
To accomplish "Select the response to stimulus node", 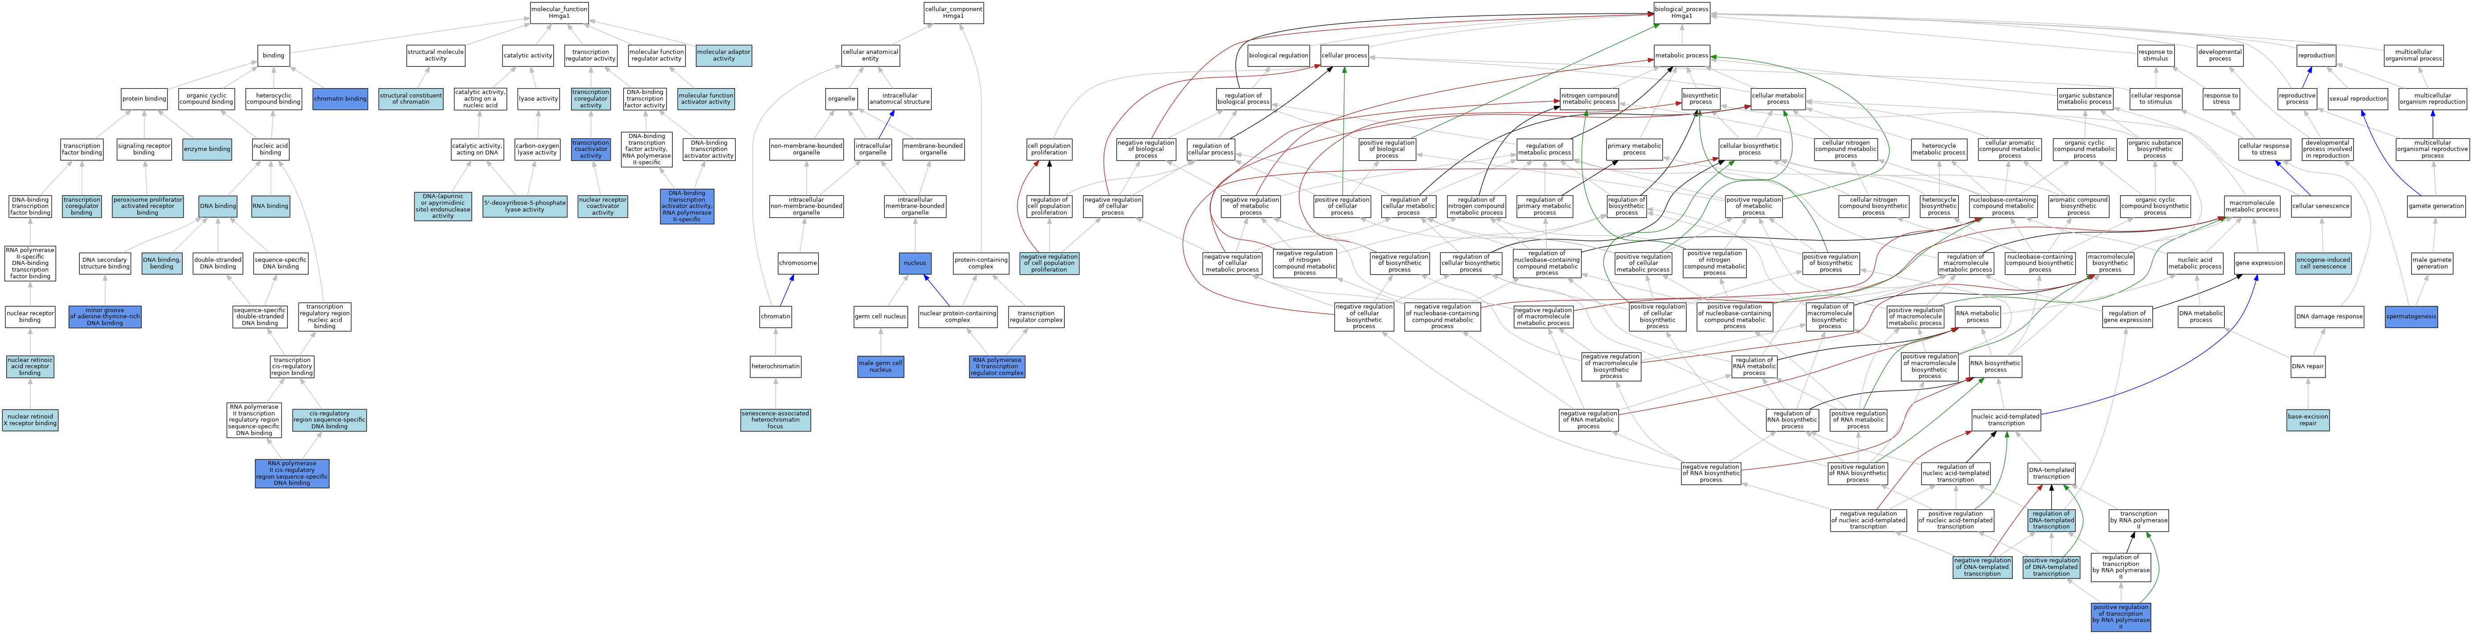I will pos(2155,56).
